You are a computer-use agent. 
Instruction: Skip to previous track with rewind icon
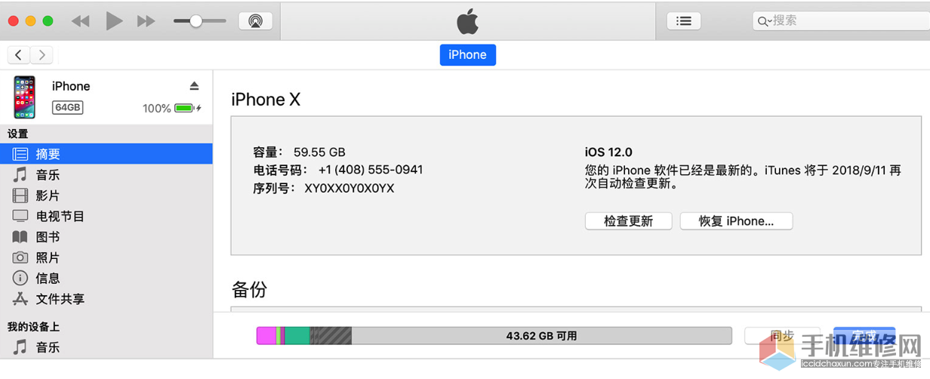point(80,21)
